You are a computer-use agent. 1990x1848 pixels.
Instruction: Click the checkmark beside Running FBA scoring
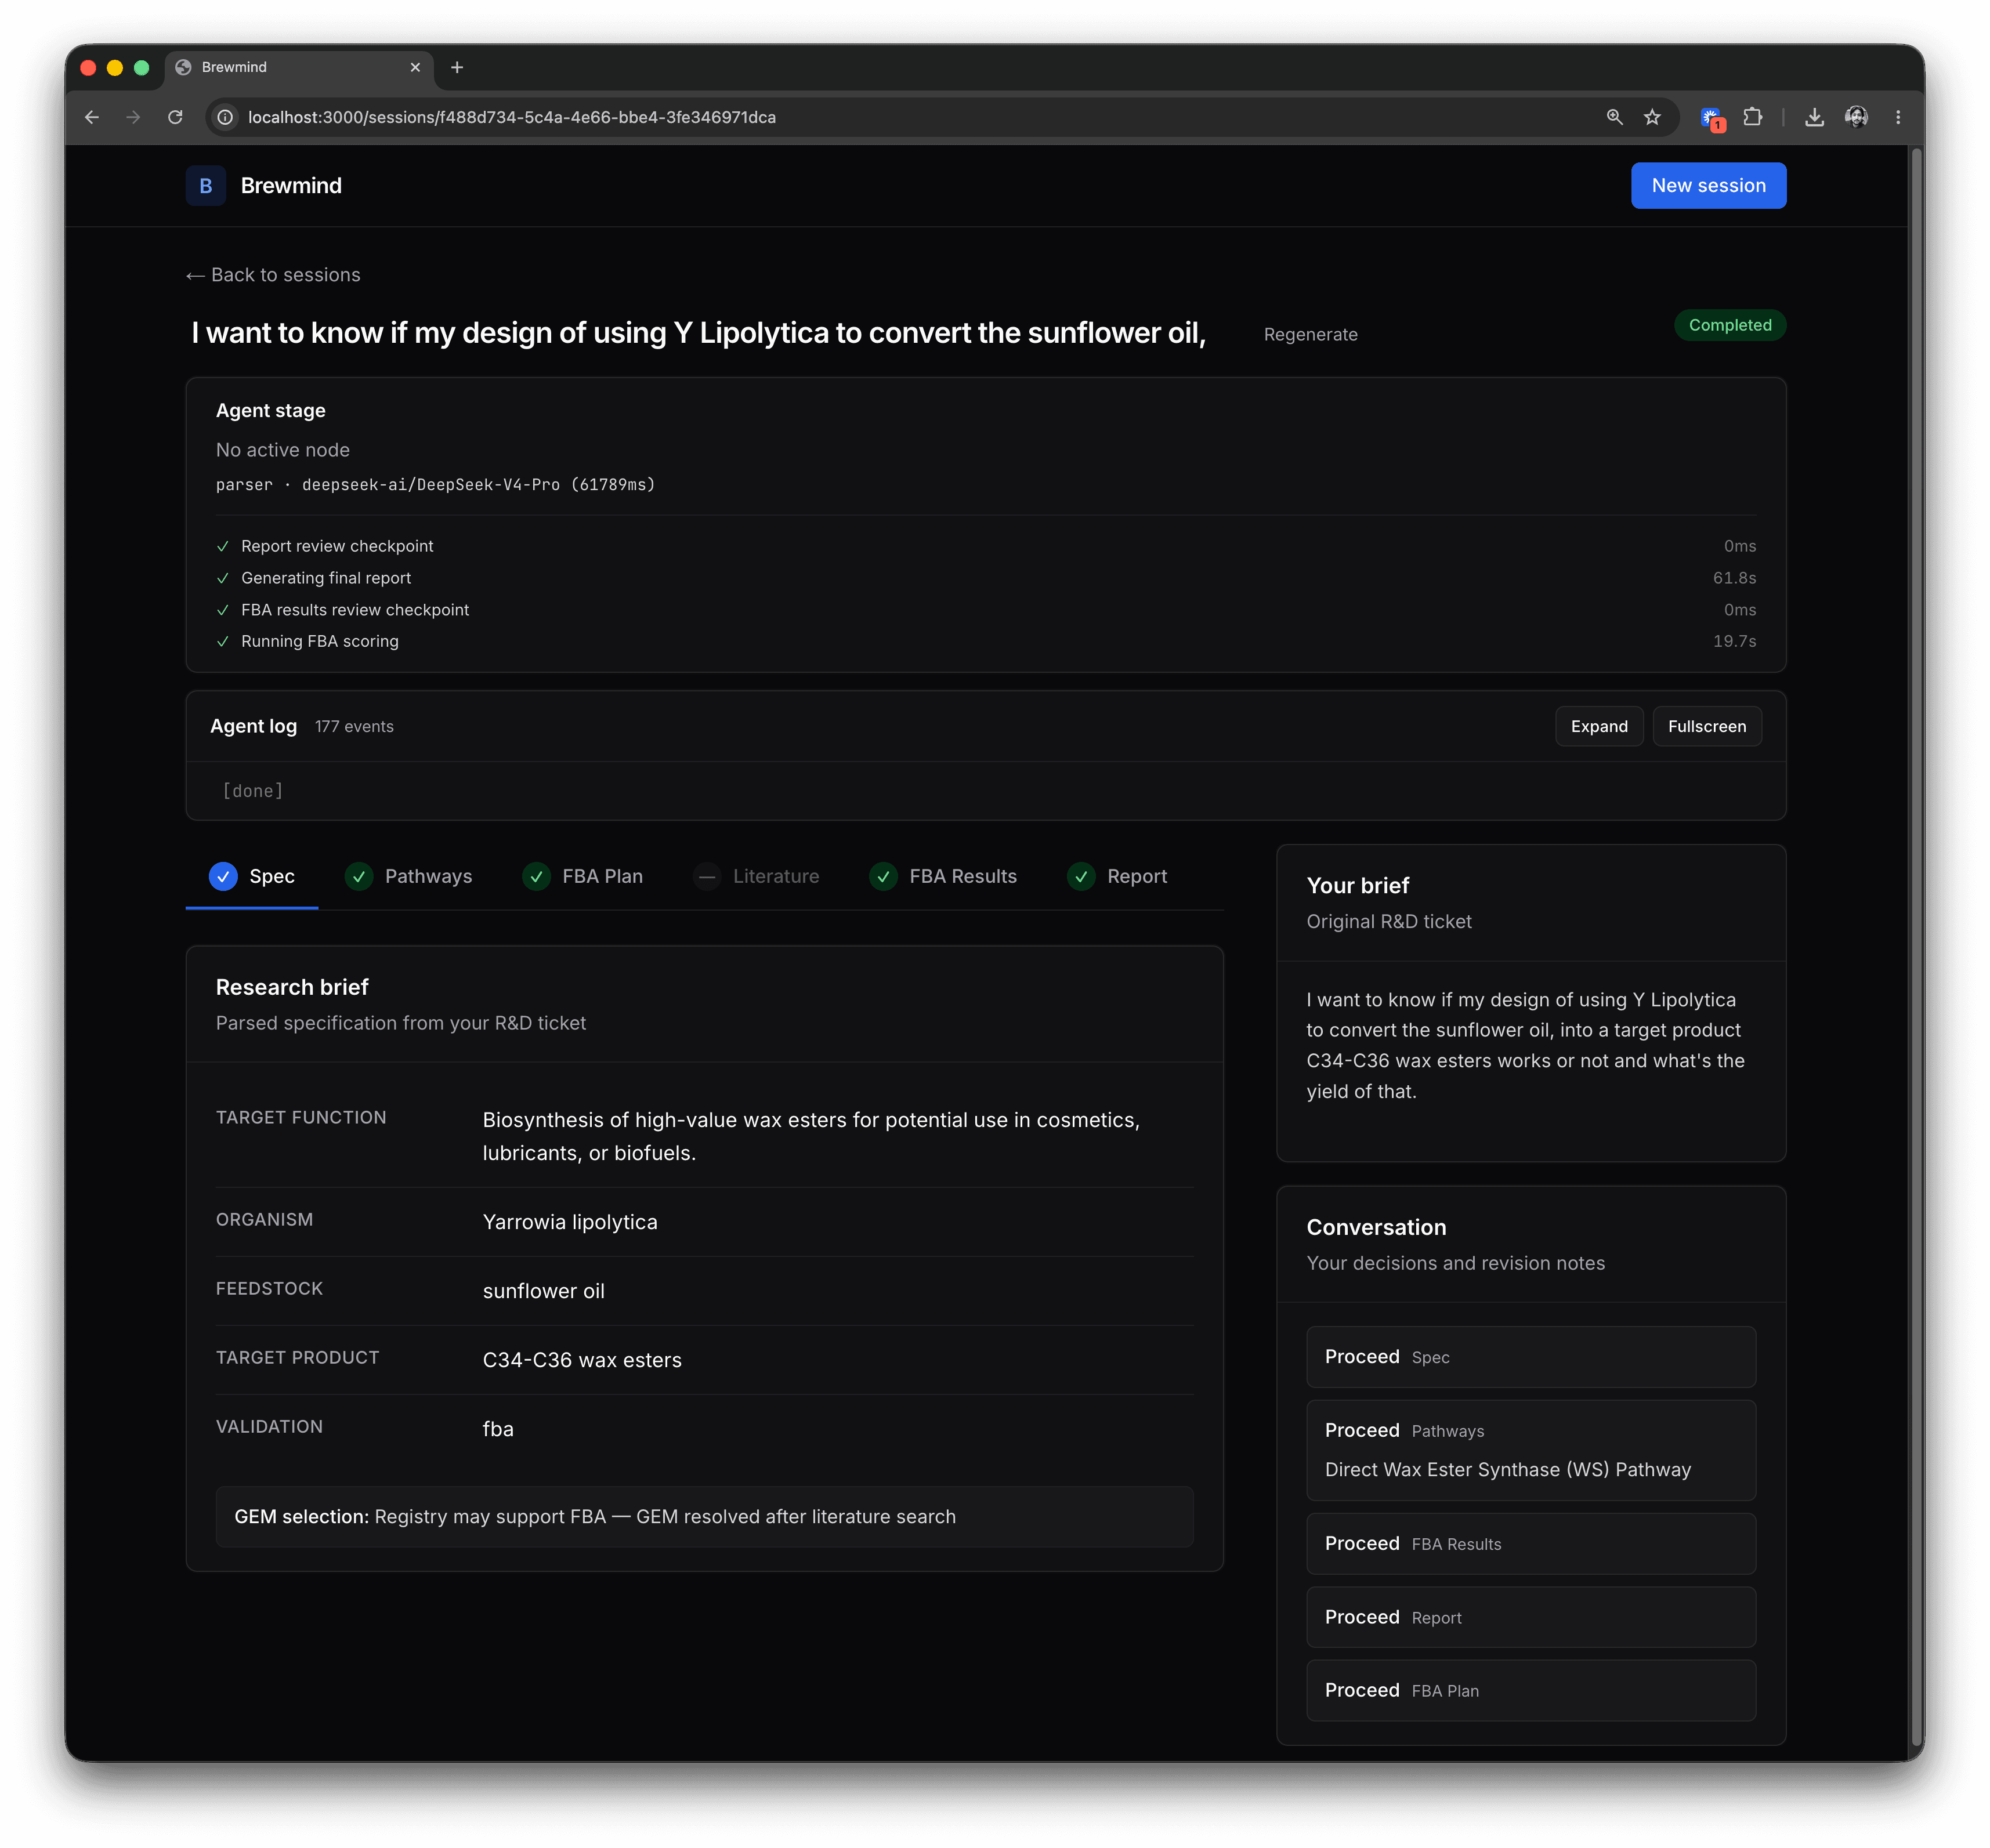[x=223, y=641]
